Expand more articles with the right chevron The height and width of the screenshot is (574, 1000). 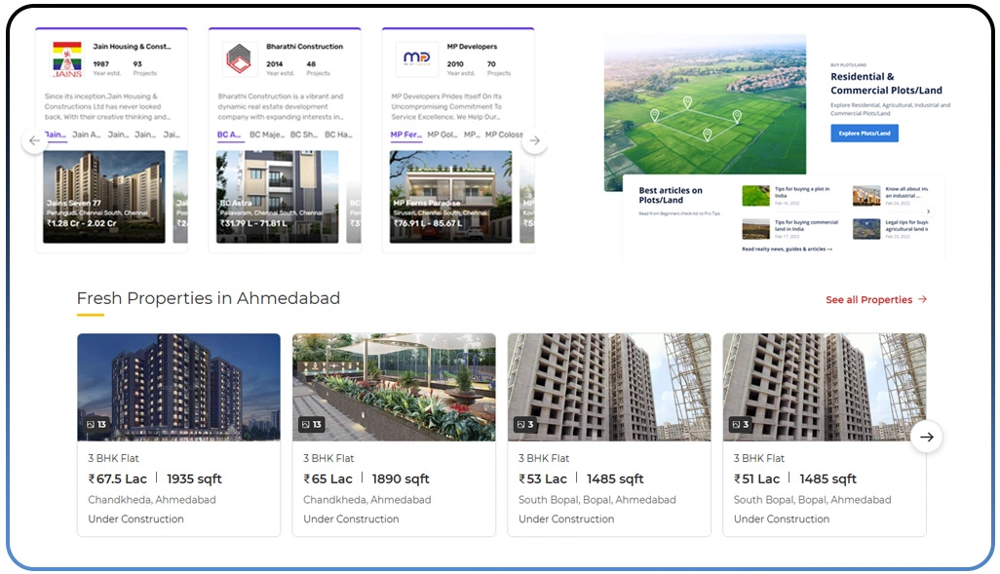click(x=929, y=211)
